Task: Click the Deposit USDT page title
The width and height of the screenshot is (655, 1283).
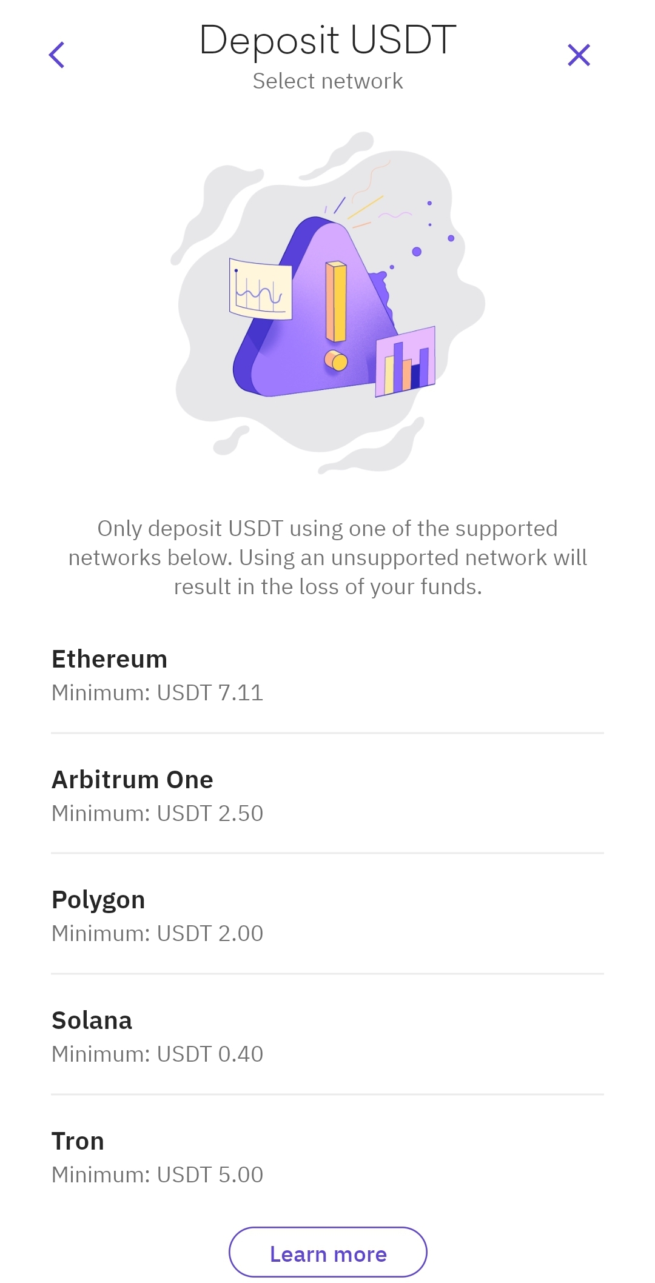Action: [327, 40]
